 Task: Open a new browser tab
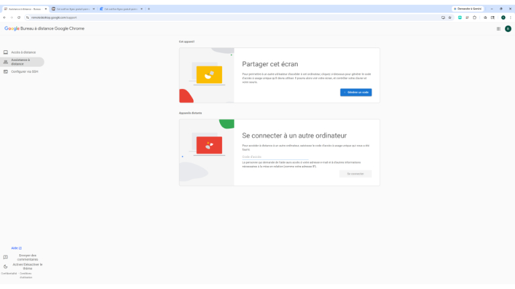[149, 9]
